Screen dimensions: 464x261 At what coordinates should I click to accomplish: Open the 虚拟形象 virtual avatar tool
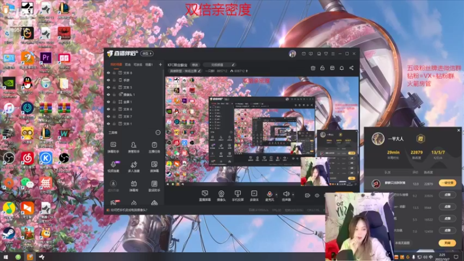[x=113, y=186]
